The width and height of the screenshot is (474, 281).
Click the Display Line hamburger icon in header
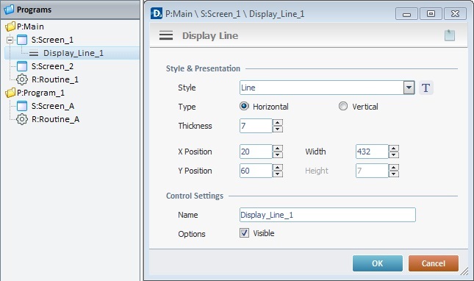(166, 36)
